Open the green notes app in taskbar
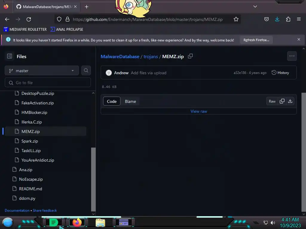306x229 pixels. pyautogui.click(x=54, y=222)
